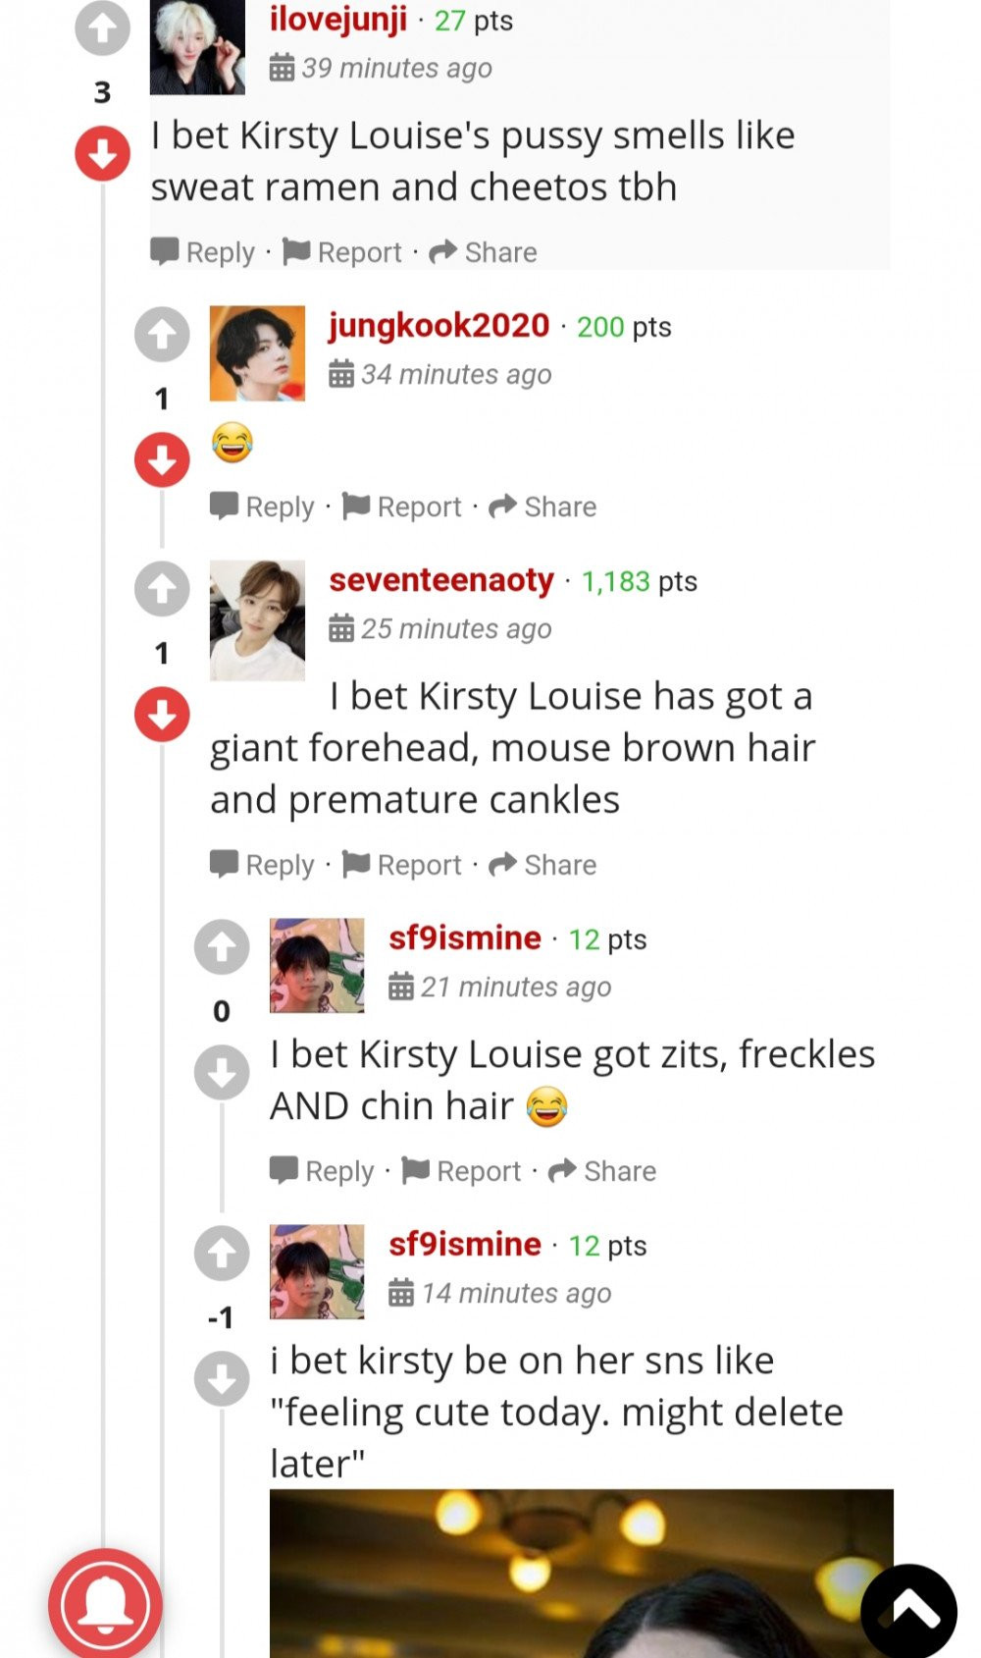Downvote seventeenaoty's comment

162,714
